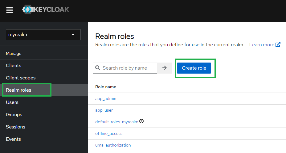Image resolution: width=286 pixels, height=153 pixels.
Task: Open Clients in the sidebar
Action: pyautogui.click(x=14, y=66)
